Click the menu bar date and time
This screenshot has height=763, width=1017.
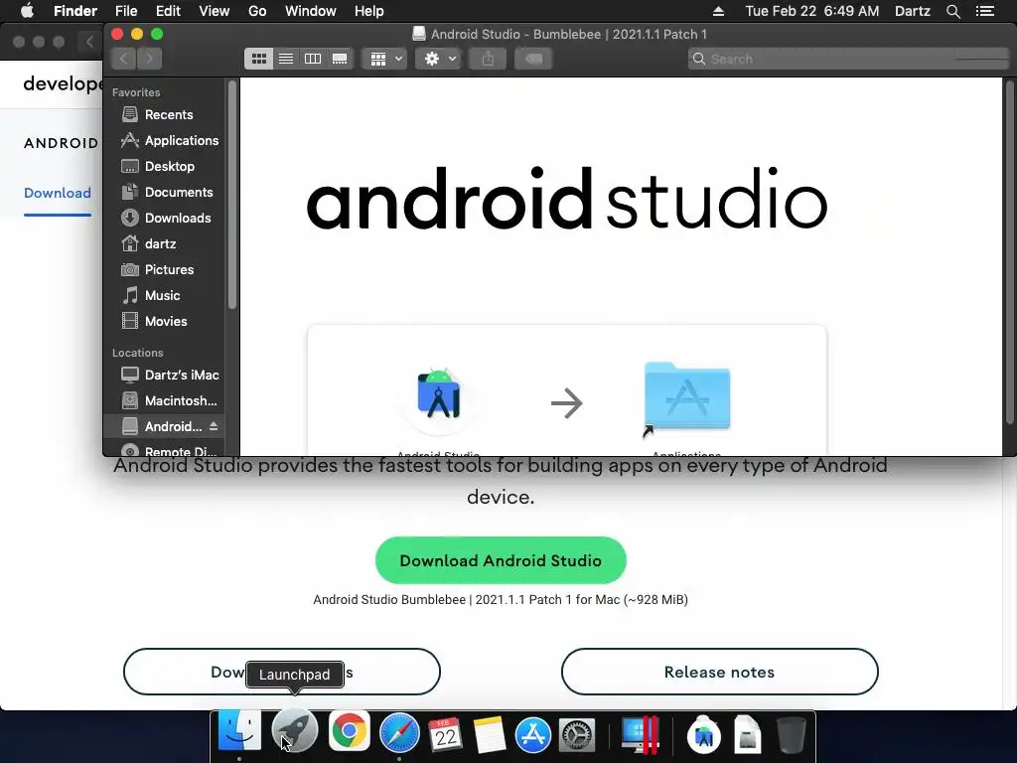(812, 11)
